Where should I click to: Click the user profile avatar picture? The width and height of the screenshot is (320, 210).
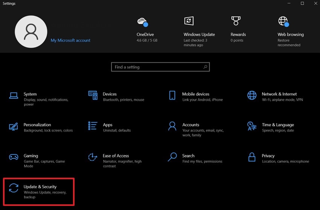[x=31, y=32]
